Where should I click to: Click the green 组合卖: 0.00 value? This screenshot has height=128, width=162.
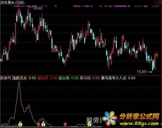pos(69,78)
